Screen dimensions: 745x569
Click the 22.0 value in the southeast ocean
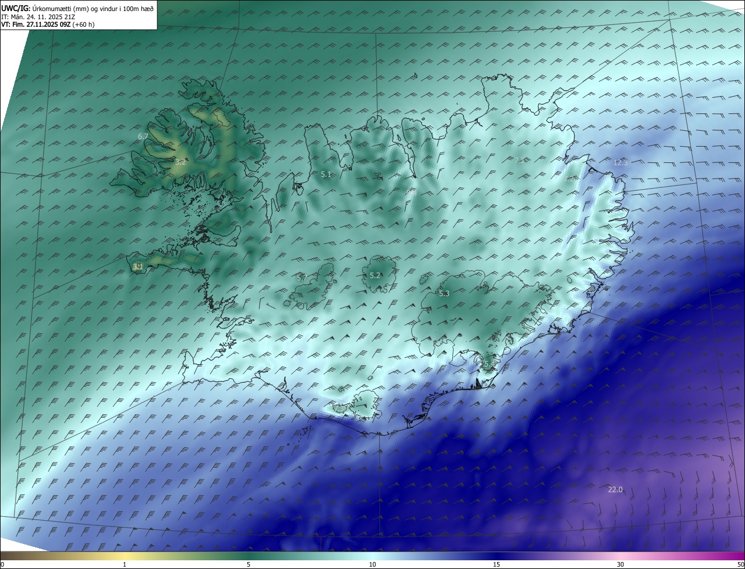(x=615, y=489)
